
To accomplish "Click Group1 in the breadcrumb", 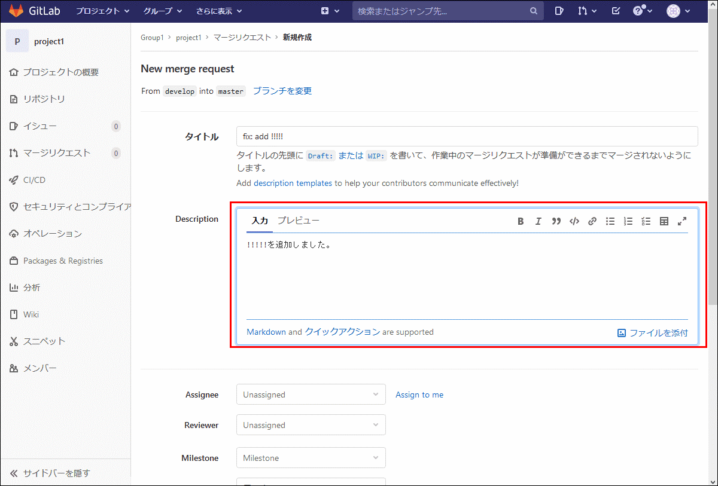I will click(x=152, y=38).
